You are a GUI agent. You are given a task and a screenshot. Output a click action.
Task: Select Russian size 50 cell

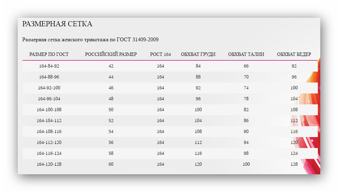click(111, 109)
